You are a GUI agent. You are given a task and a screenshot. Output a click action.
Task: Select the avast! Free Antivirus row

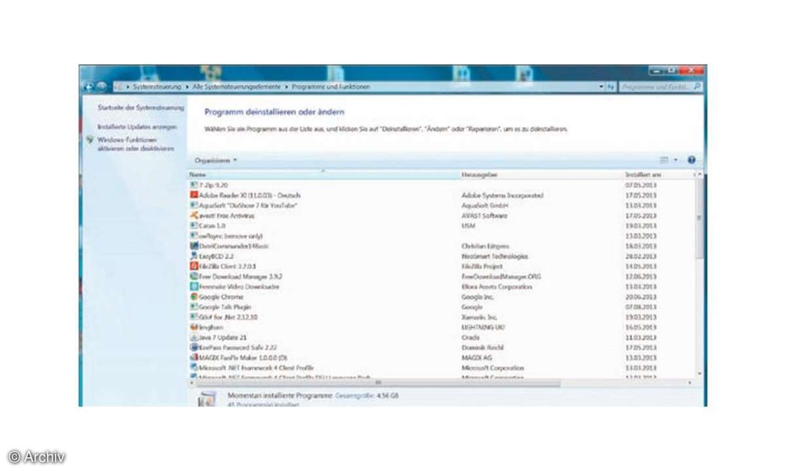(441, 215)
